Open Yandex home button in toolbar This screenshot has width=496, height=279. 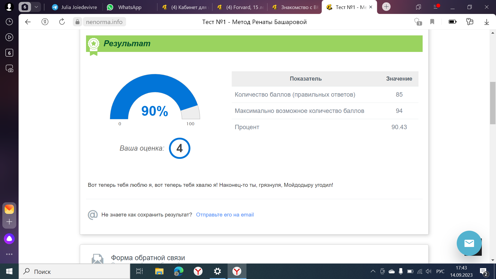45,22
